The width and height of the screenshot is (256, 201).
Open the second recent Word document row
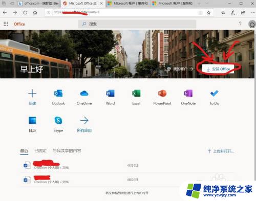(127, 180)
